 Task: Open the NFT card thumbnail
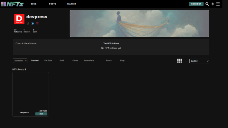pyautogui.click(x=31, y=91)
